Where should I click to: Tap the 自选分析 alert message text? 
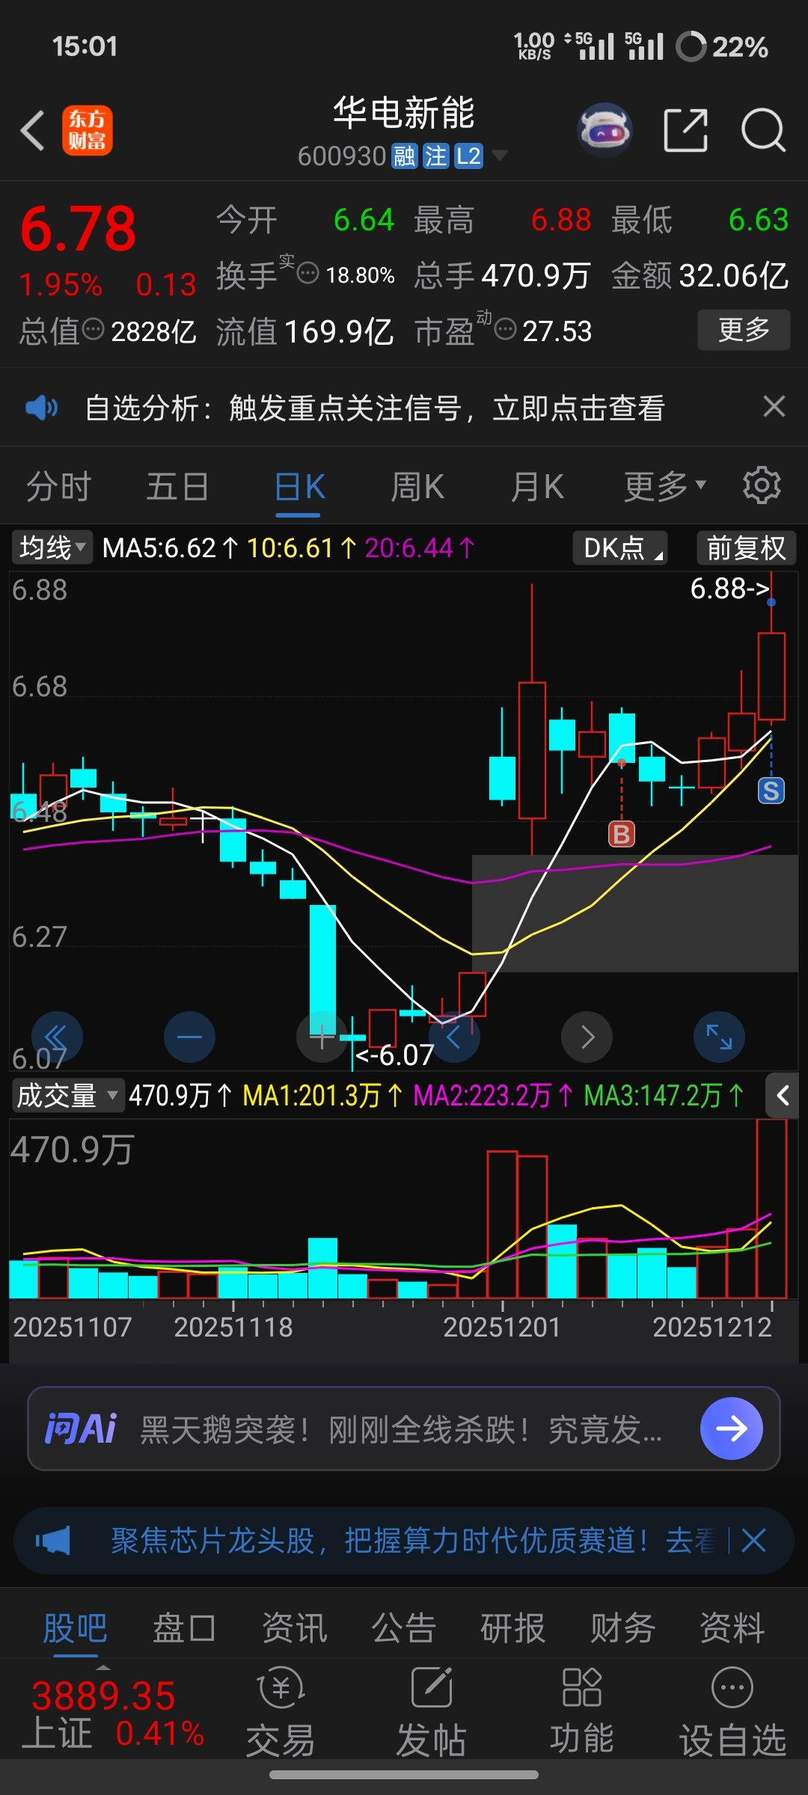375,408
